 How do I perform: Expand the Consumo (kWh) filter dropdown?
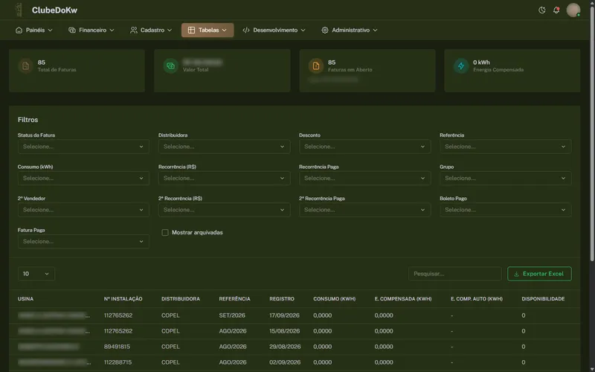[x=83, y=178]
